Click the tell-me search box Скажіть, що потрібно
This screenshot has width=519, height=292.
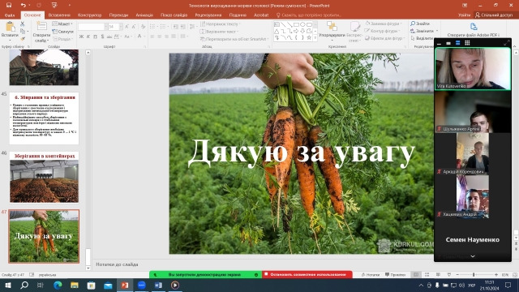308,15
